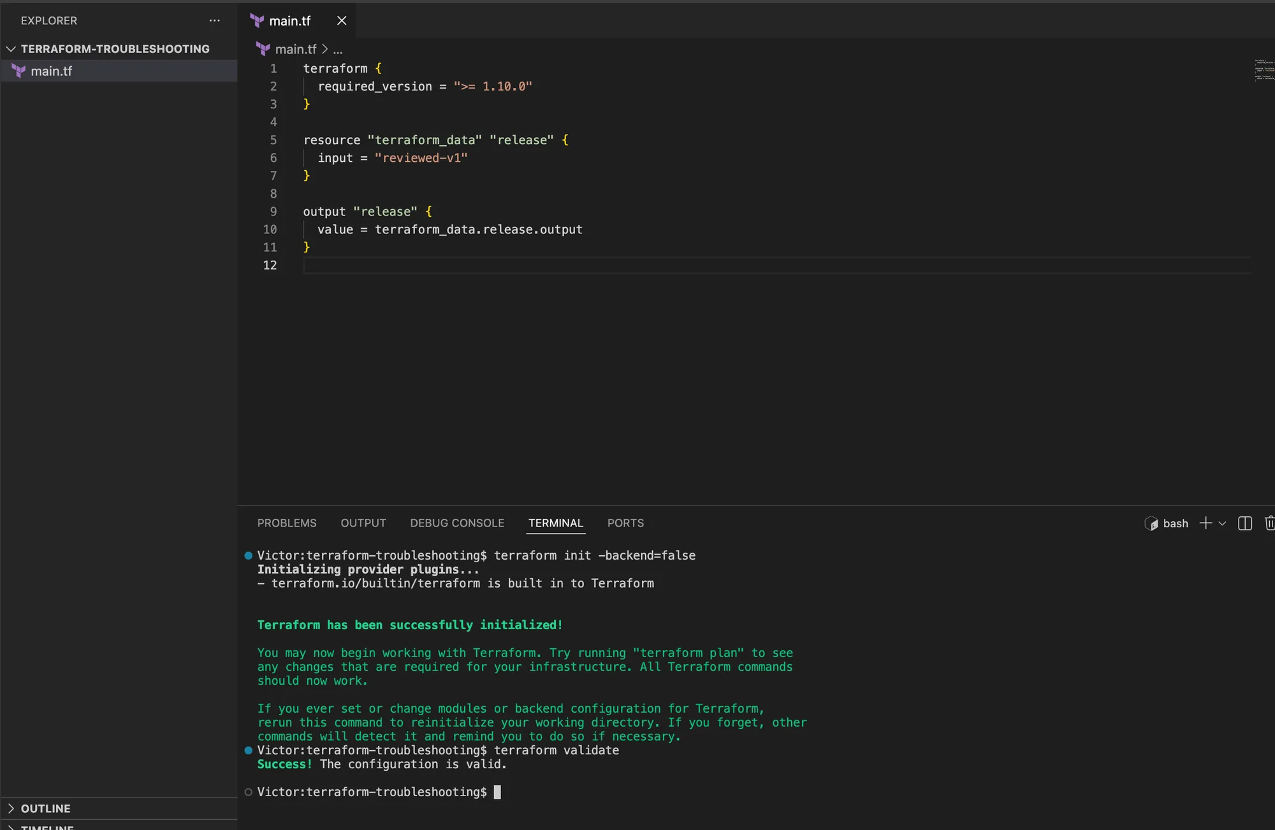Viewport: 1275px width, 830px height.
Task: Click the 'terraform {' keyword on line 1
Action: (x=342, y=69)
